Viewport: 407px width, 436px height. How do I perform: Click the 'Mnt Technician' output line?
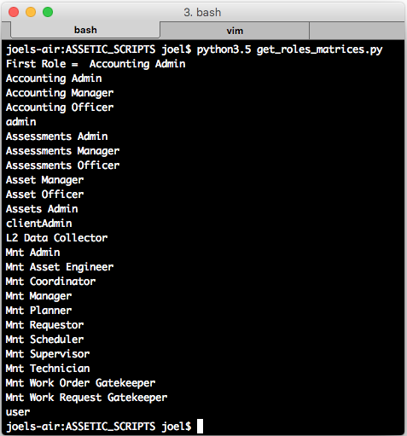click(x=48, y=369)
